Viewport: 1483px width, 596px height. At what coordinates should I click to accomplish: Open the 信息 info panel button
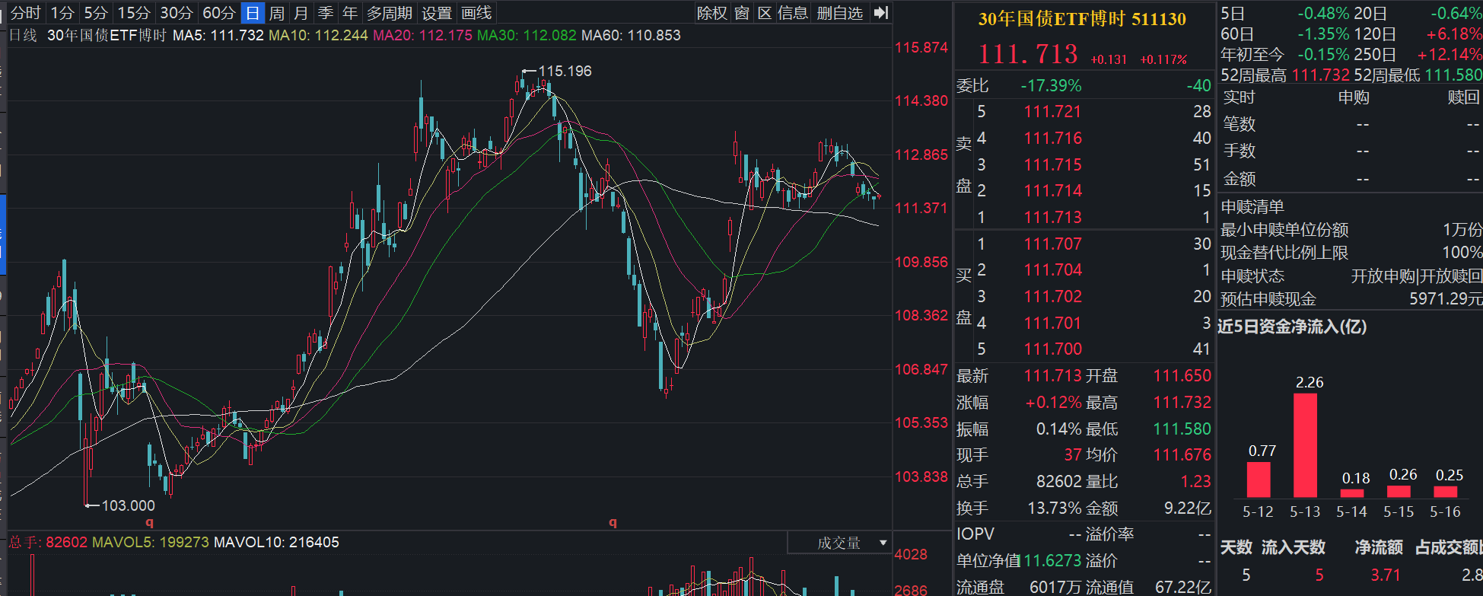[793, 13]
